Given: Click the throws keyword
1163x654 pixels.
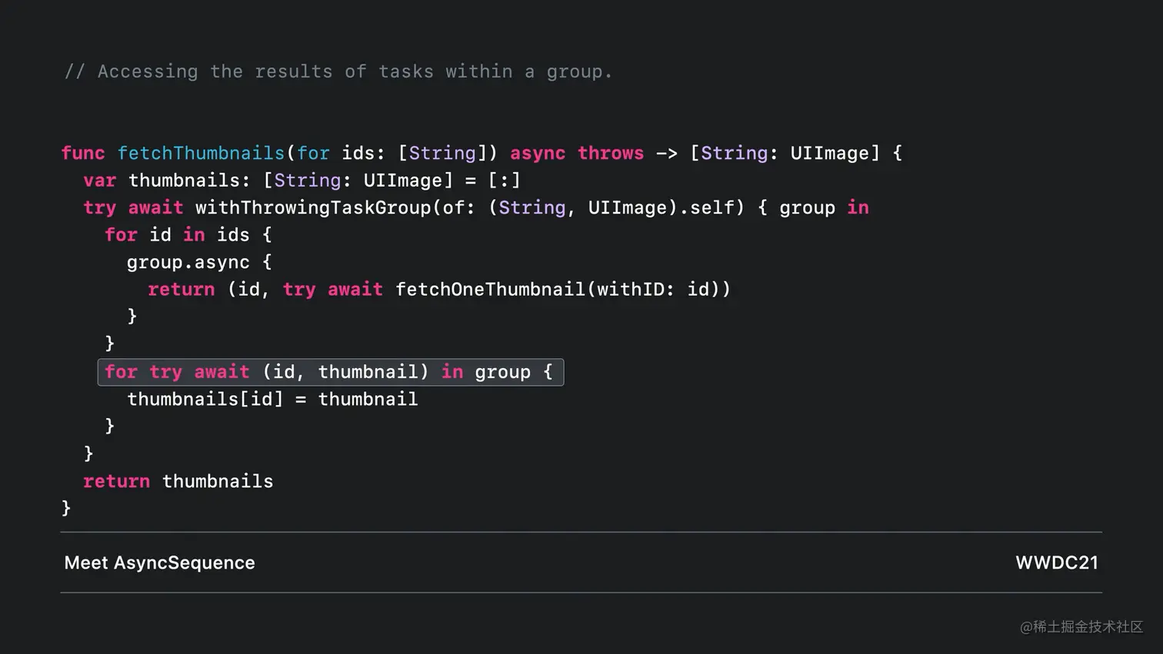Looking at the screenshot, I should click(610, 153).
